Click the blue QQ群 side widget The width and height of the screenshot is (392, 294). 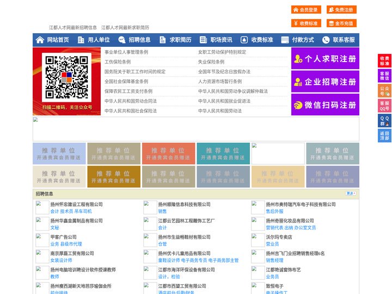(384, 121)
